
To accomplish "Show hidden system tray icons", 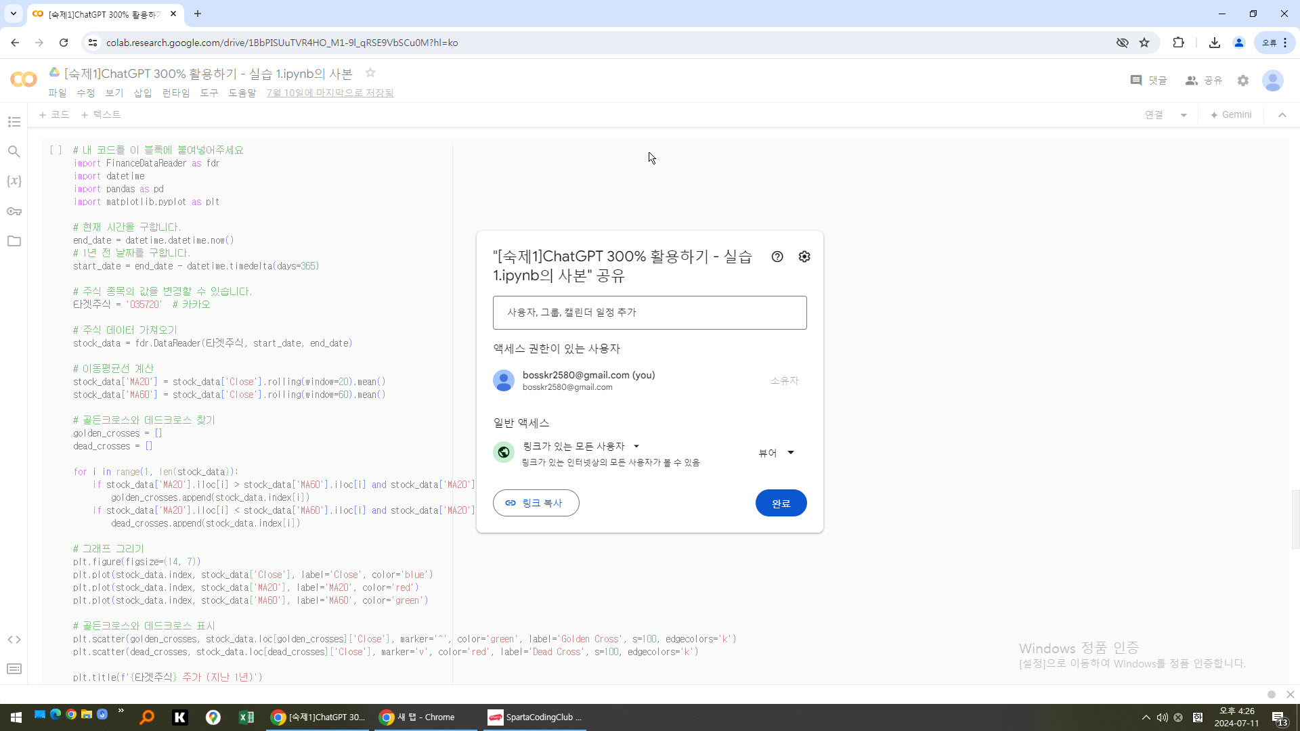I will click(x=1146, y=717).
